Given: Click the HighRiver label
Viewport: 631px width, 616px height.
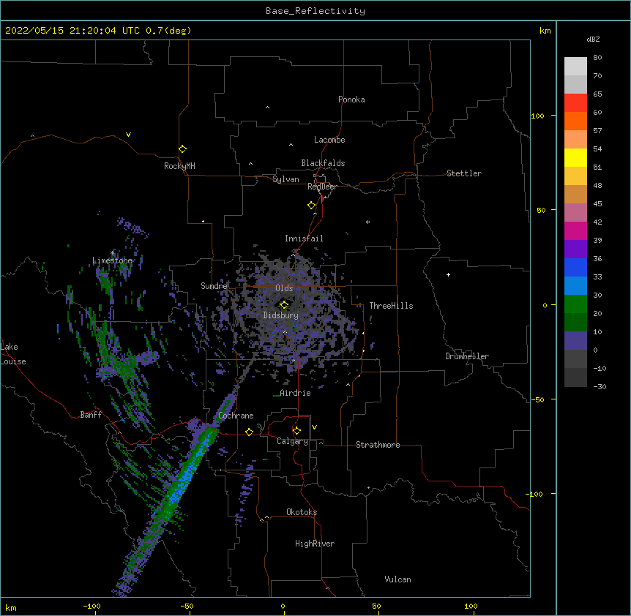Looking at the screenshot, I should click(x=315, y=544).
